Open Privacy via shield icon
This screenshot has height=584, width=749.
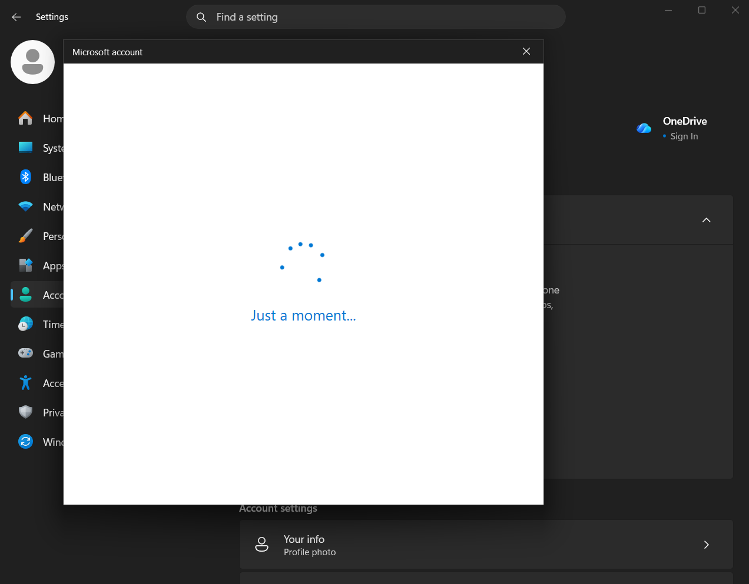[25, 412]
